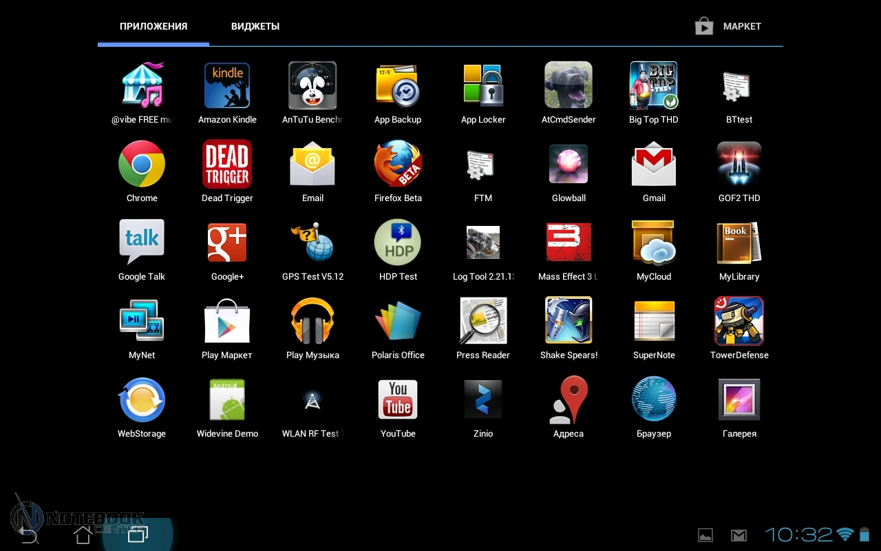Launch Amazon Kindle app
The width and height of the screenshot is (881, 551).
coord(227,86)
